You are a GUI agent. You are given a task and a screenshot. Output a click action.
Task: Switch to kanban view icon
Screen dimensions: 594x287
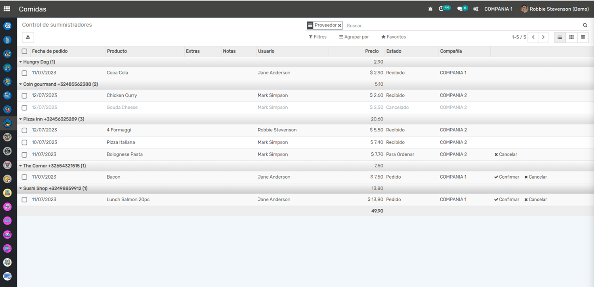point(571,37)
